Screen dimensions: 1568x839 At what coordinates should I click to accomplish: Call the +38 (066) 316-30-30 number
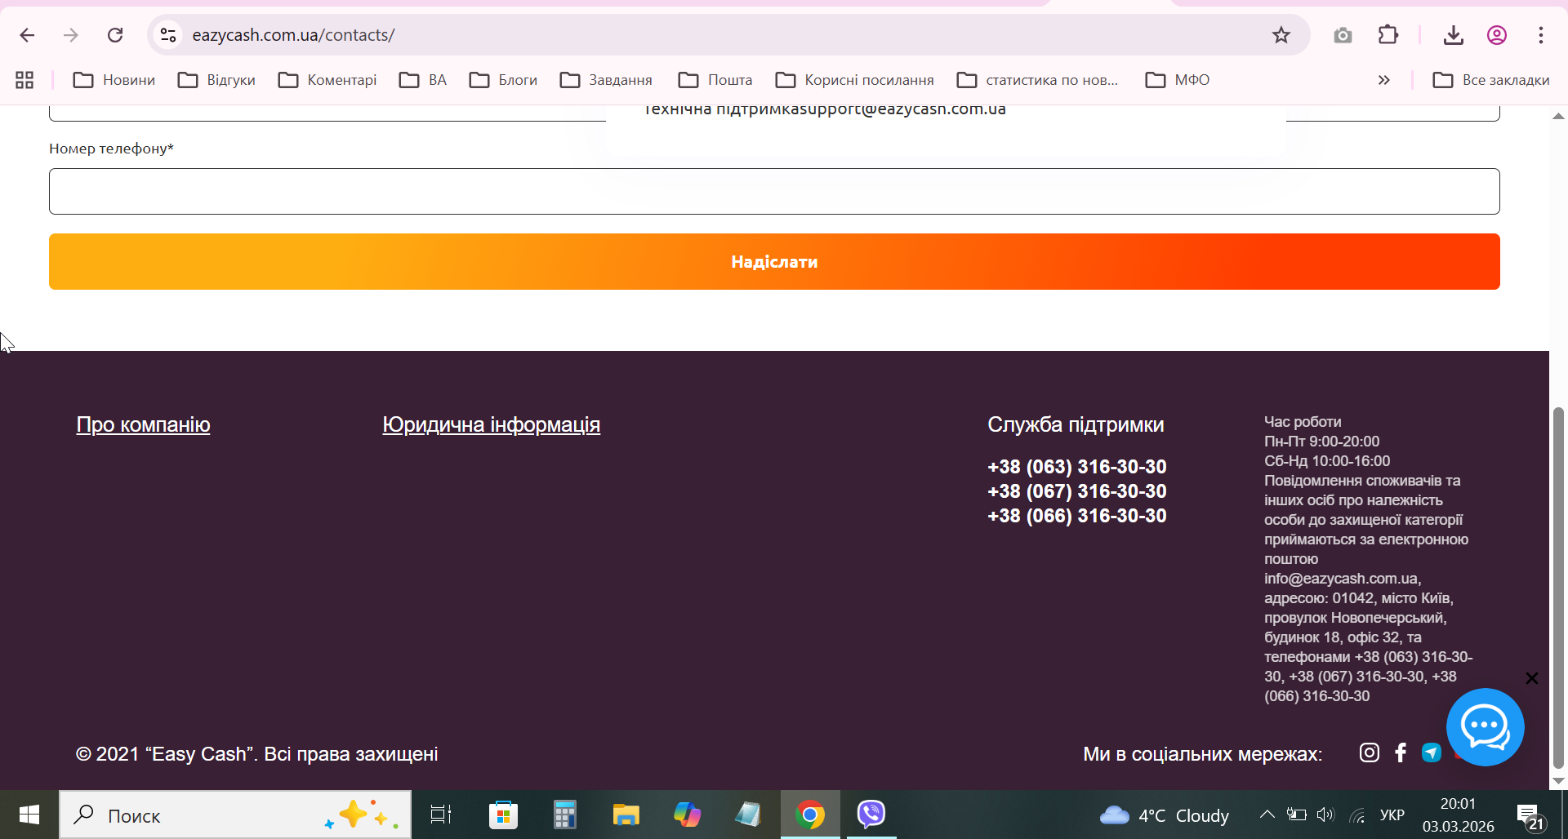click(x=1076, y=516)
